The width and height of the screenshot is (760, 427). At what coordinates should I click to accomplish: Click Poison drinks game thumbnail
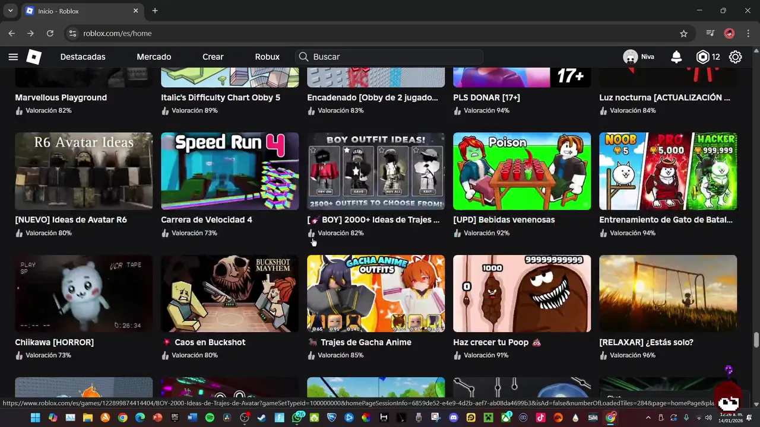(522, 171)
